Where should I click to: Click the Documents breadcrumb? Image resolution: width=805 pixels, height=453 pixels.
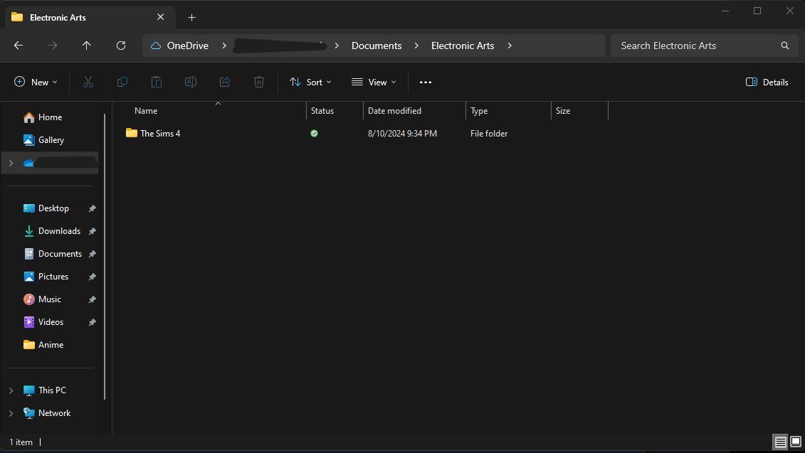[377, 46]
